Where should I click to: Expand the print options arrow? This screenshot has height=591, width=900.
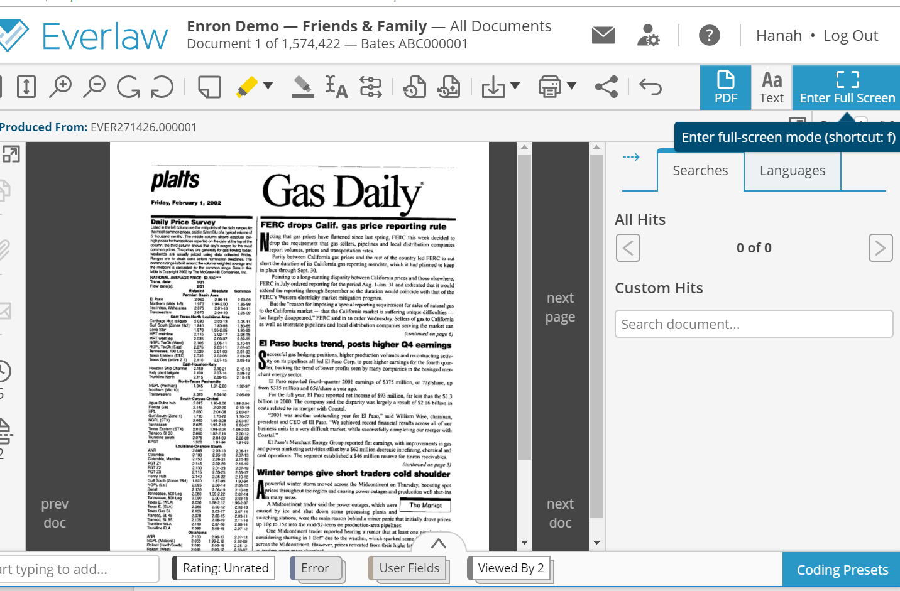(572, 85)
